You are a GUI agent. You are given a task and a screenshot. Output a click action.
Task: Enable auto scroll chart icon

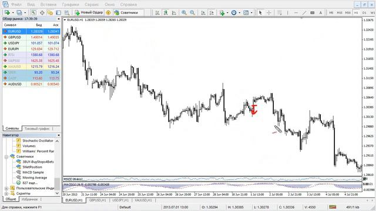pos(203,13)
